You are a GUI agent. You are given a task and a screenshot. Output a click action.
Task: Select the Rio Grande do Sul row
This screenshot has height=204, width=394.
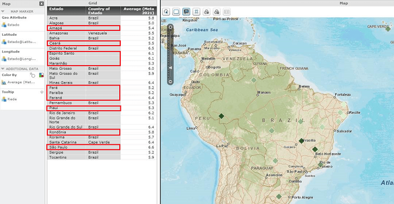[x=102, y=127]
